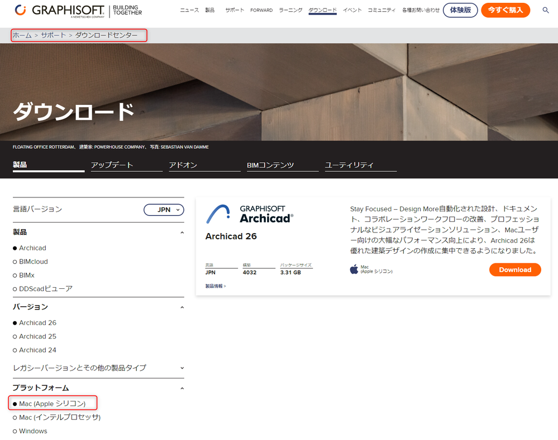Screen dimensions: 558x440
Task: Select Windows platform option
Action: pyautogui.click(x=30, y=431)
